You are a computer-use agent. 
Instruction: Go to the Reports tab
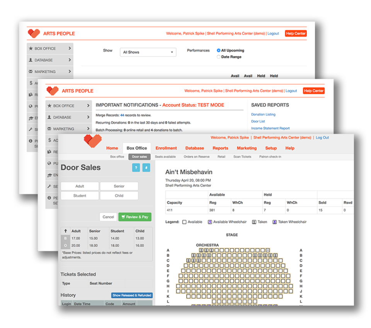tap(220, 148)
